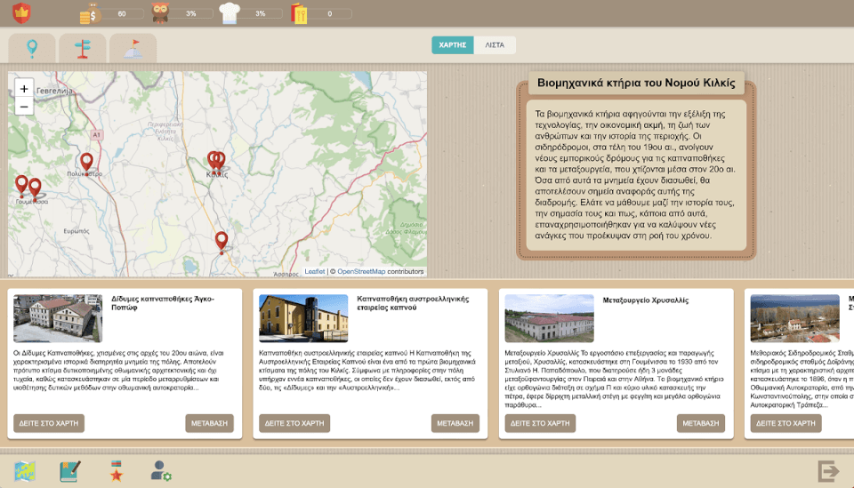Viewport: 854px width, 488px height.
Task: Select the signpost routes tab
Action: click(83, 48)
